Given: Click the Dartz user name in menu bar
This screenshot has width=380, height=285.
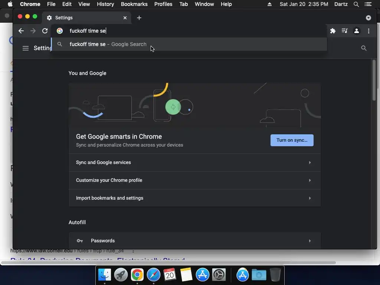Looking at the screenshot, I should pos(341,4).
